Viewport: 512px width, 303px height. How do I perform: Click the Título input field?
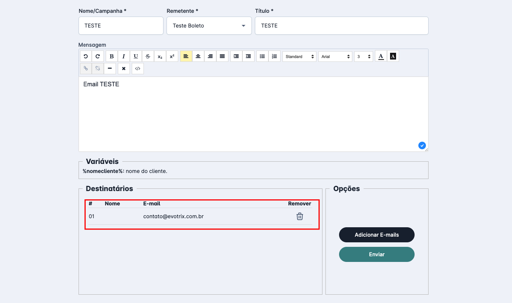pos(341,26)
